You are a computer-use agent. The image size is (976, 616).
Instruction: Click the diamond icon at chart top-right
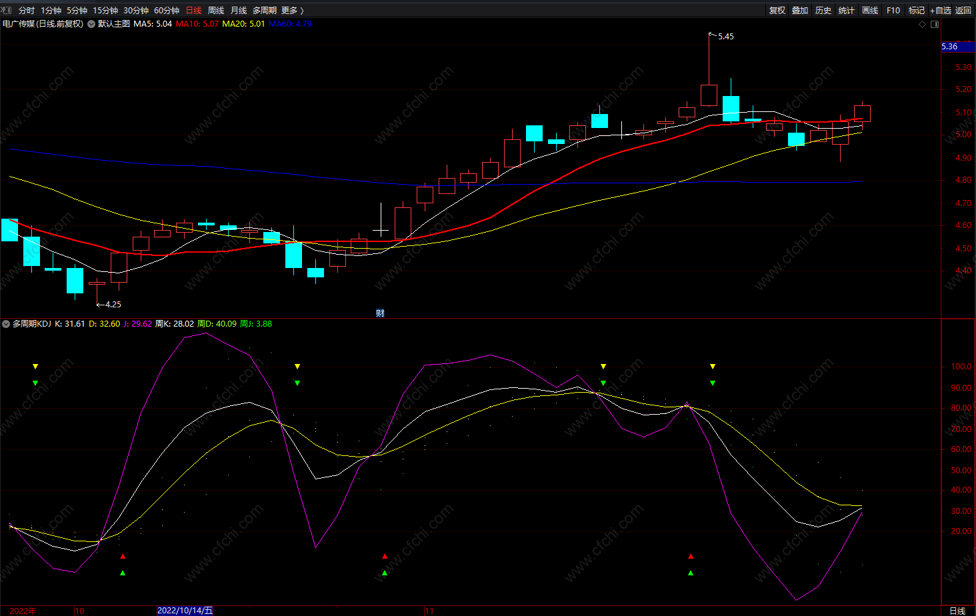(923, 25)
